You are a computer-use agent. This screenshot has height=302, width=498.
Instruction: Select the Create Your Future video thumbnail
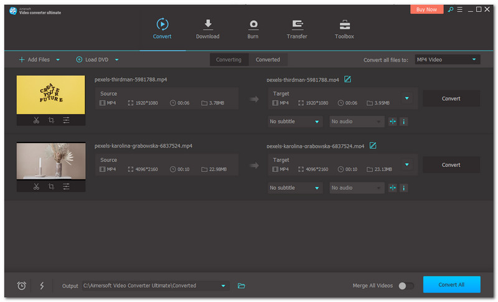tap(50, 94)
